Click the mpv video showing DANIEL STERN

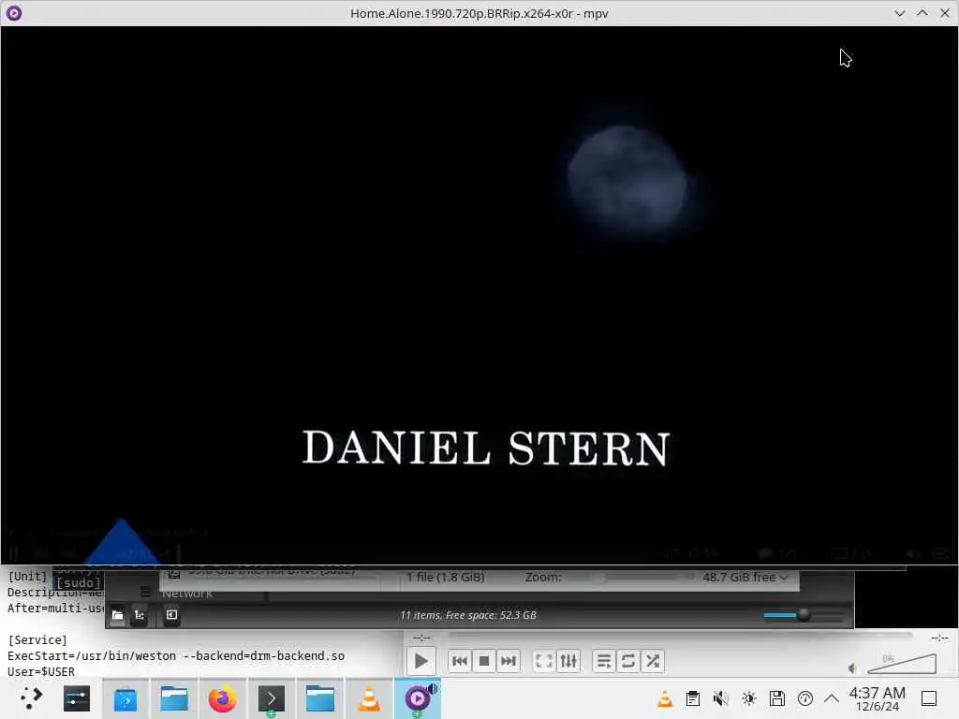click(x=479, y=295)
